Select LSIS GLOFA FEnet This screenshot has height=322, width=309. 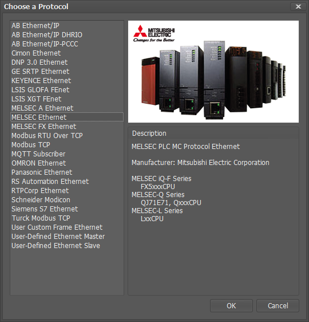[67, 90]
